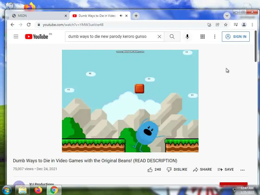The width and height of the screenshot is (260, 195).
Task: Click the video title text
Action: [95, 160]
